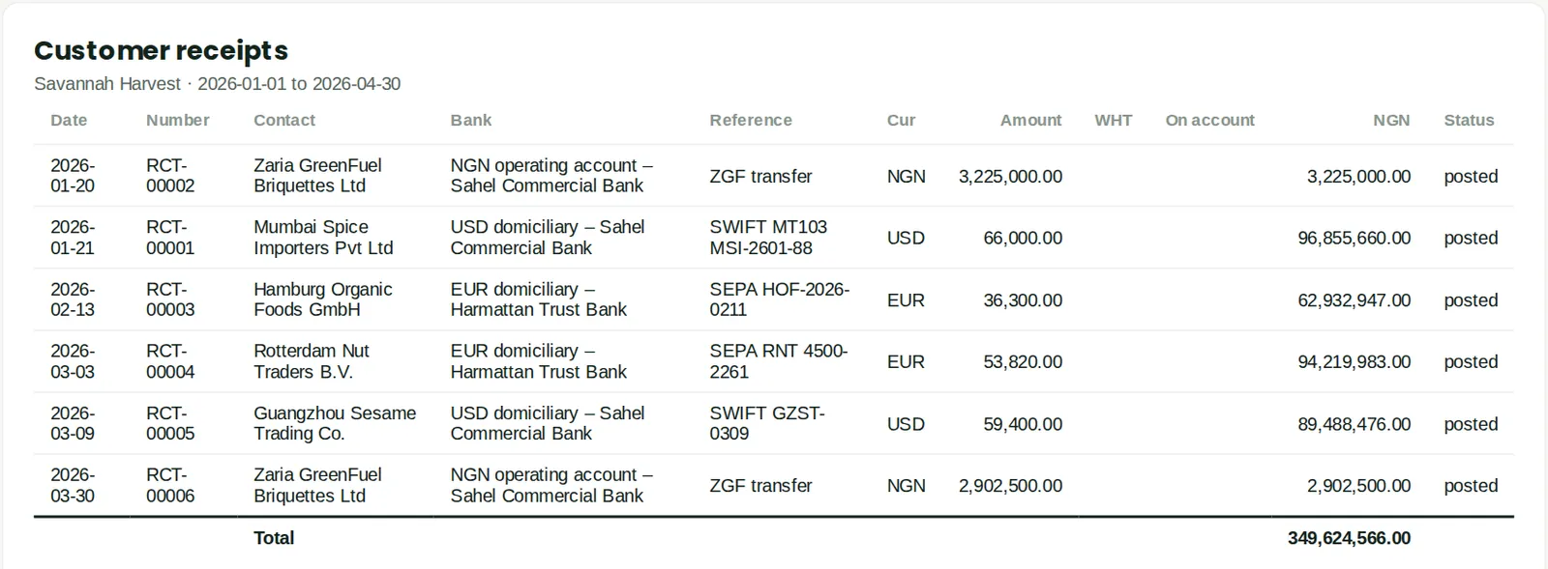Viewport: 1548px width, 569px height.
Task: Click the Reference column header
Action: pos(751,120)
